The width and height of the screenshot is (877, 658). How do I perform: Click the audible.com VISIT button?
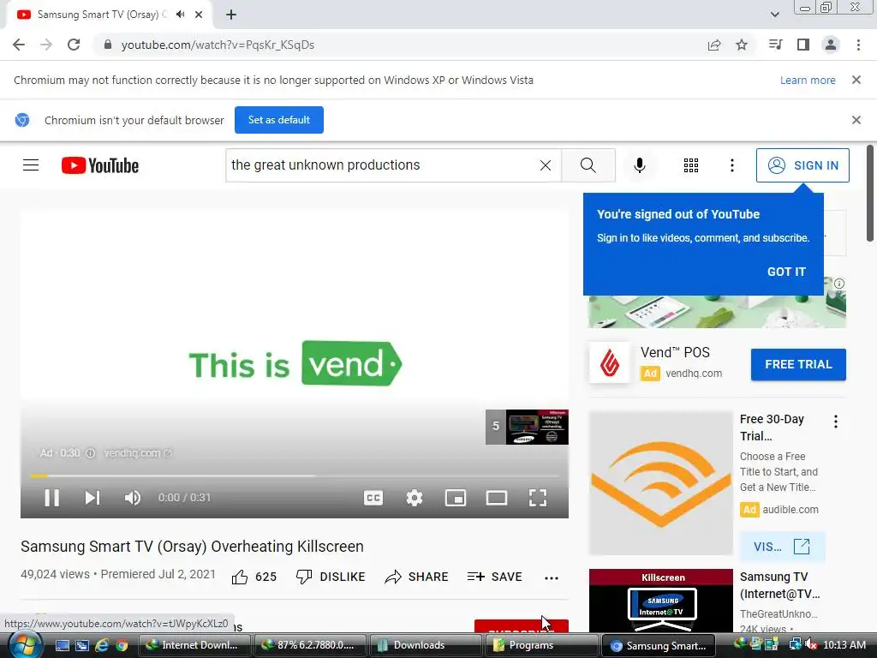tap(782, 546)
